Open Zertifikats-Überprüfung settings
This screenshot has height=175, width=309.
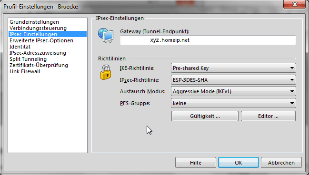point(39,65)
